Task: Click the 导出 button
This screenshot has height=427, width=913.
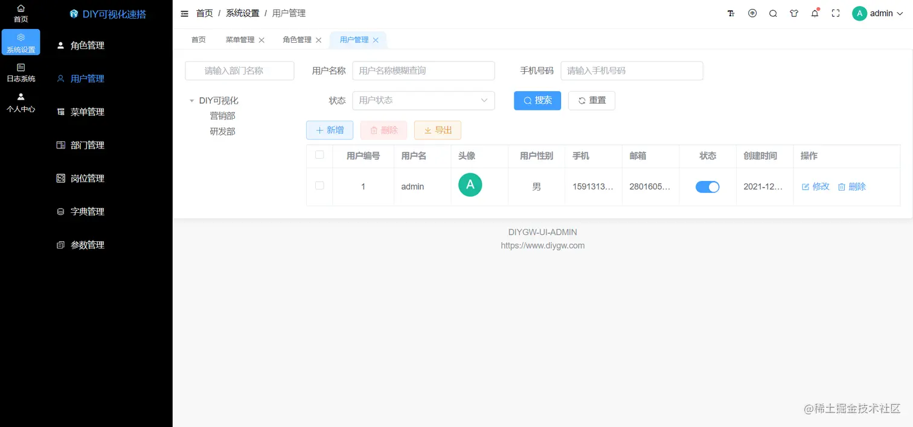Action: point(438,130)
